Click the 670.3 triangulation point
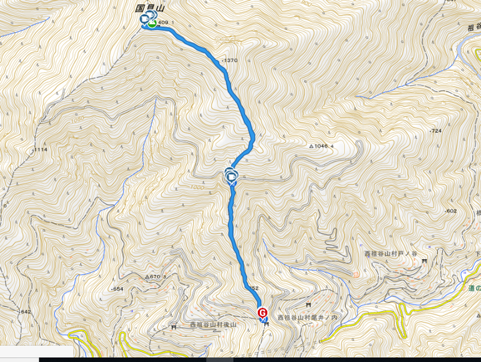The width and height of the screenshot is (481, 362). point(156,277)
